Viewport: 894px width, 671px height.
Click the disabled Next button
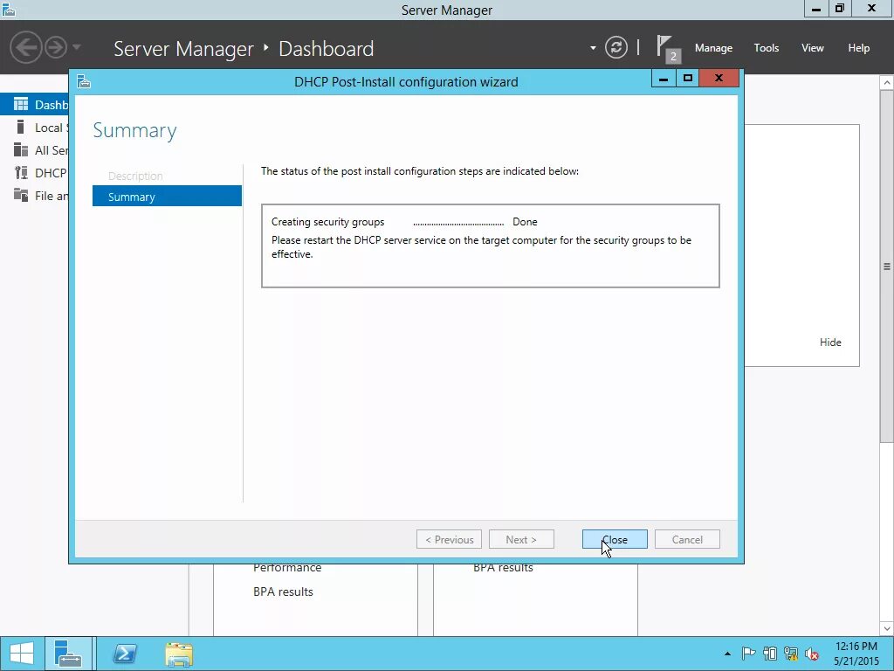pyautogui.click(x=521, y=539)
